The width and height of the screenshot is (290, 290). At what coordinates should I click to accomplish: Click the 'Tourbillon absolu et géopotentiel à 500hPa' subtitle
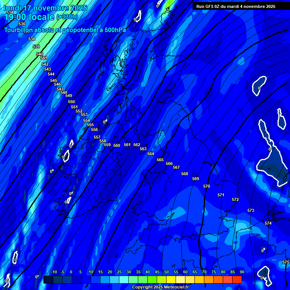click(x=65, y=30)
